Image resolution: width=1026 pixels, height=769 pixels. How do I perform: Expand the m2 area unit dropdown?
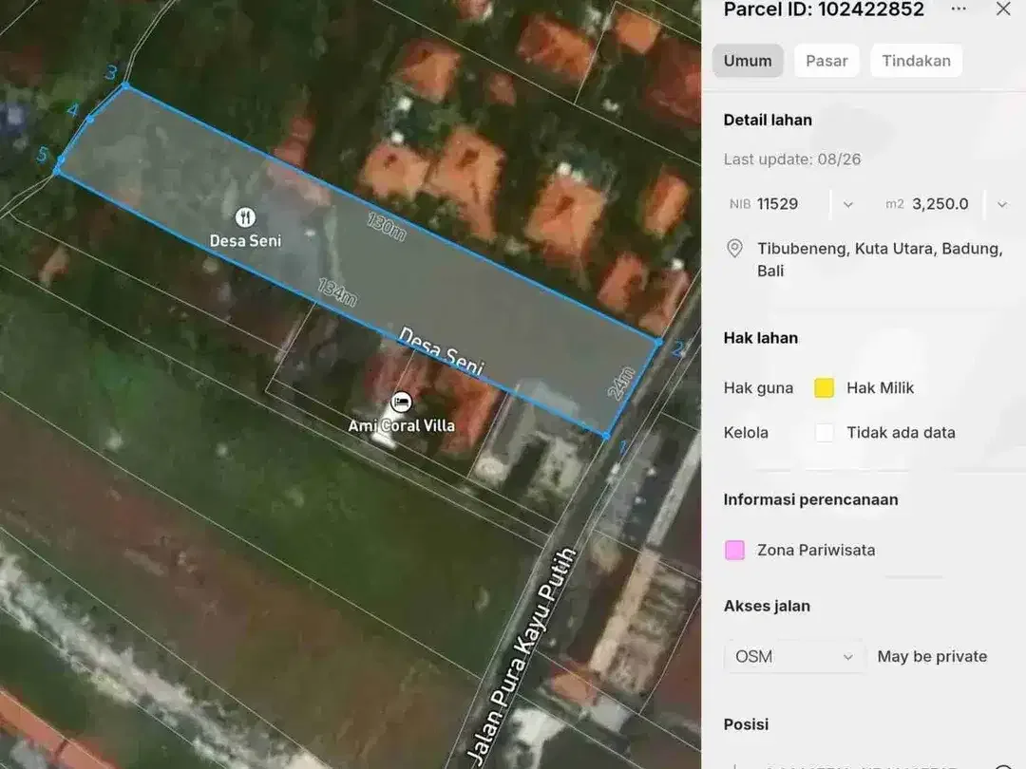click(1002, 205)
